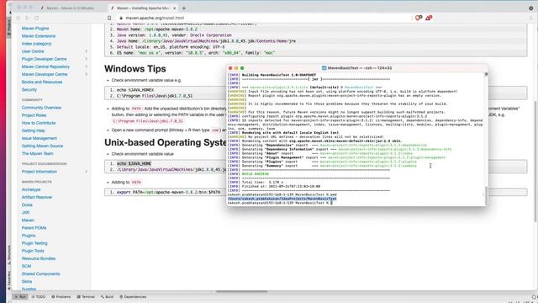Maximize the terminal window with green button
Image resolution: width=538 pixels, height=303 pixels.
point(242,68)
